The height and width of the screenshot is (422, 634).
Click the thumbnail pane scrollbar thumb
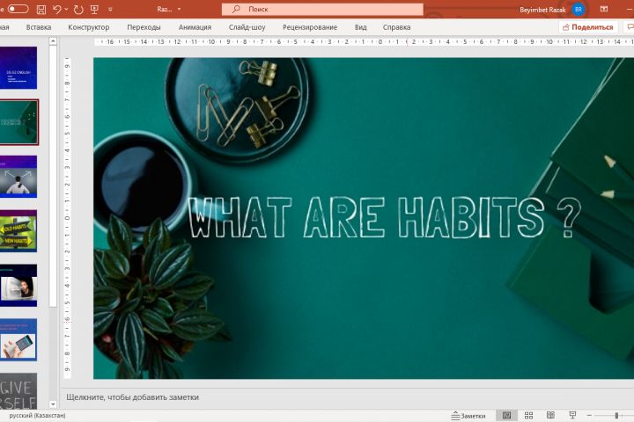53,176
